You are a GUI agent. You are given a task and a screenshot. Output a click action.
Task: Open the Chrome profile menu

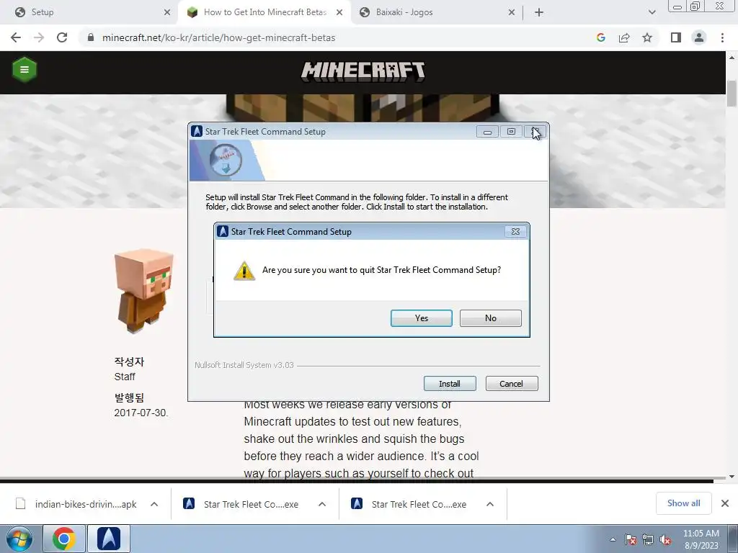699,37
